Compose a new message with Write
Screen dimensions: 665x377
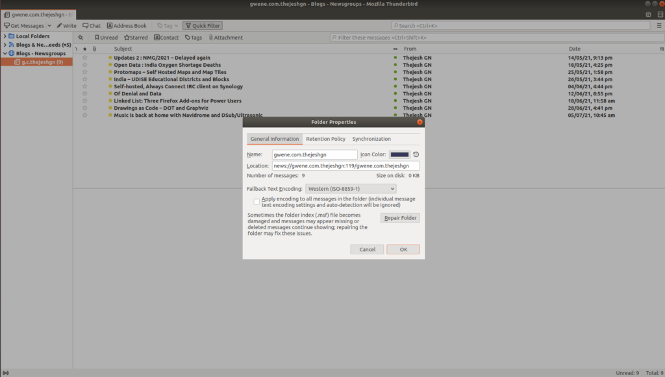pyautogui.click(x=66, y=25)
